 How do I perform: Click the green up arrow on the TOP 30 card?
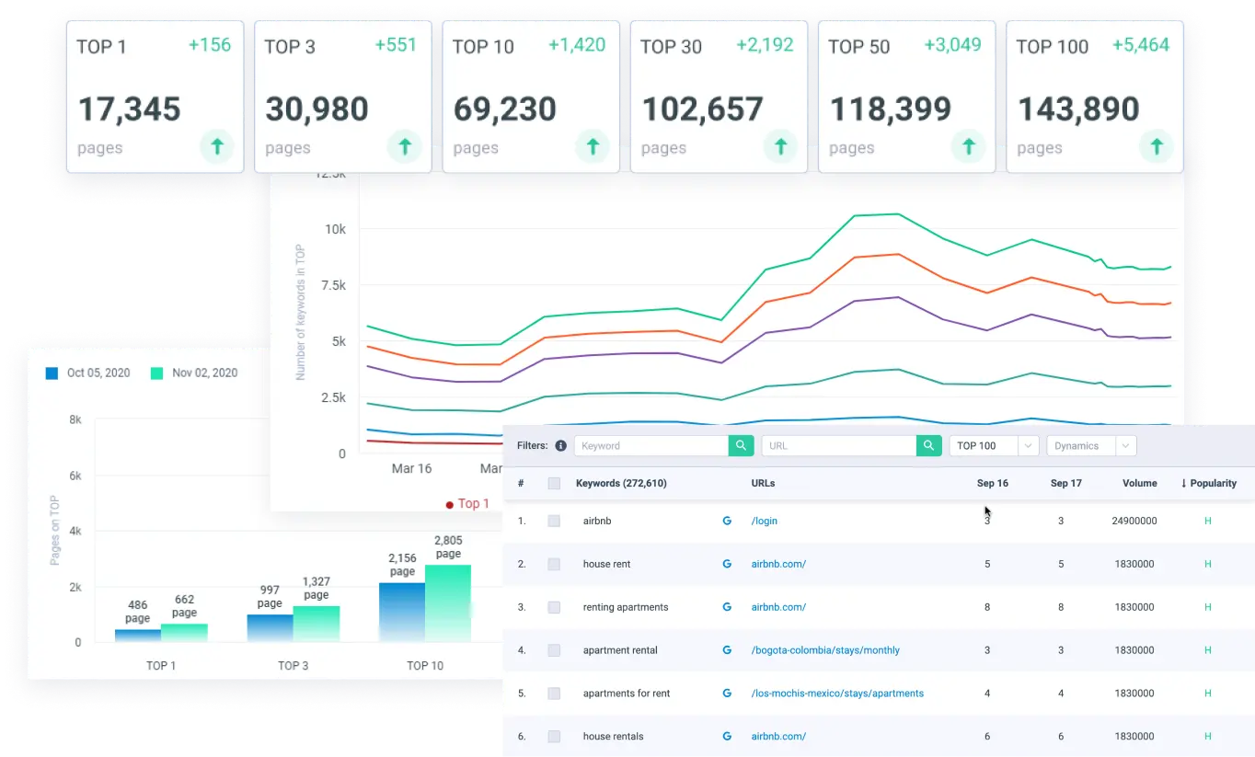click(781, 146)
